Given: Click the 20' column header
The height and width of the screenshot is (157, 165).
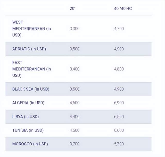Looking at the screenshot, I should click(72, 8).
